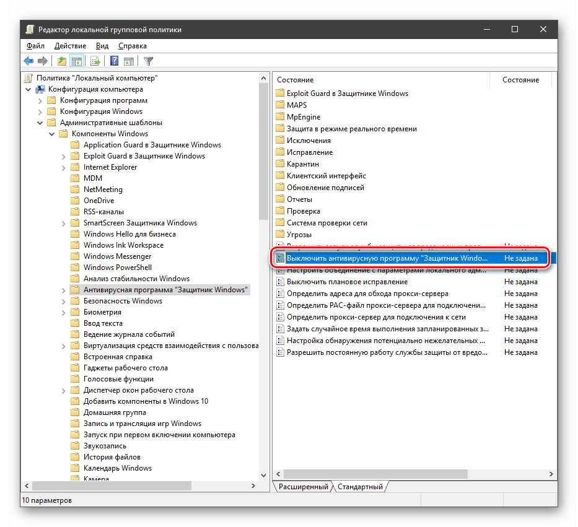The height and width of the screenshot is (527, 578).
Task: Click the narrow right Состояние column header
Action: [x=520, y=80]
